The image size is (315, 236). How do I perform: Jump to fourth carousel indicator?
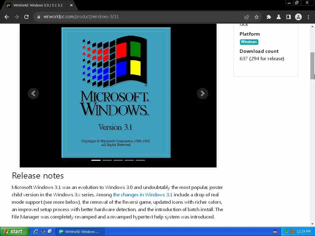[129, 160]
